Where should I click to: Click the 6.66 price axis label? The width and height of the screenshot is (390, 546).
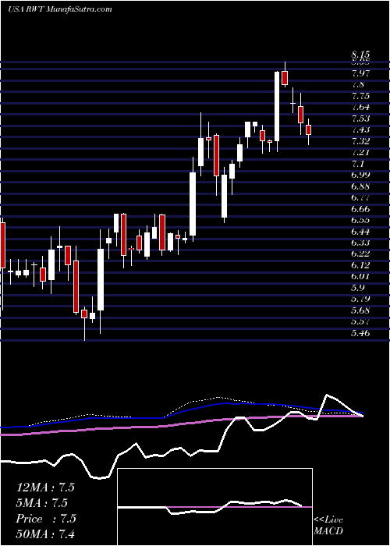[x=360, y=209]
